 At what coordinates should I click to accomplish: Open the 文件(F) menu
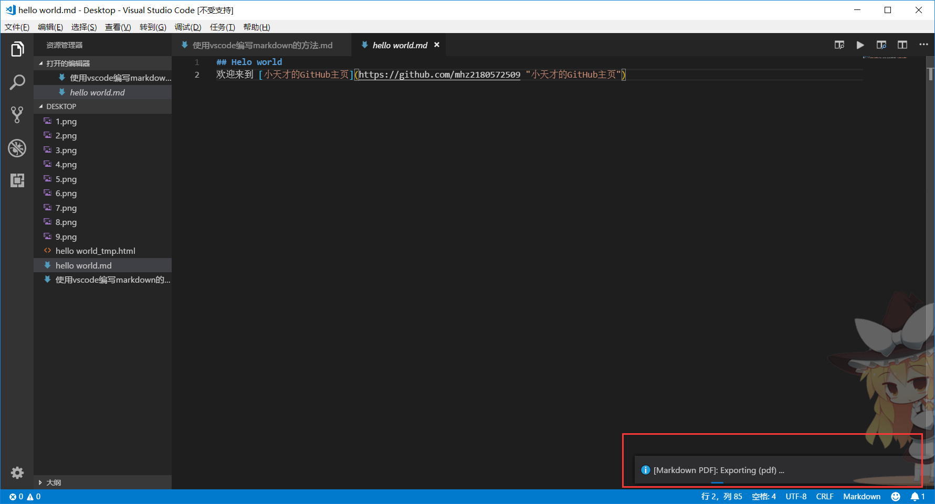17,27
